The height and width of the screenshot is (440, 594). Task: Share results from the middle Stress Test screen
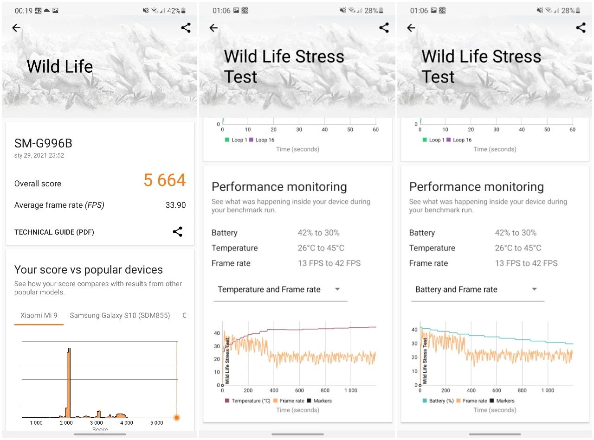click(x=384, y=28)
